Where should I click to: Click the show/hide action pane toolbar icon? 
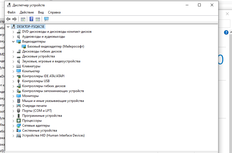click(x=38, y=19)
